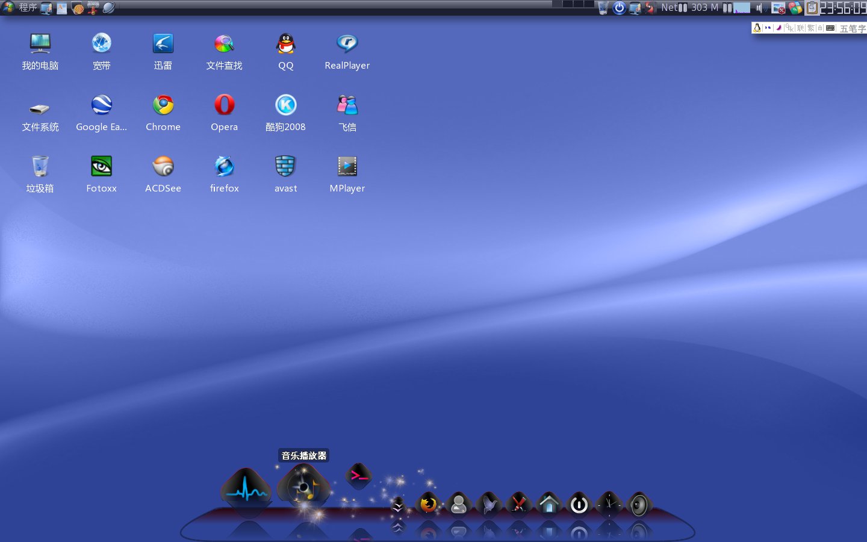Switch to the first workspace in pager
The height and width of the screenshot is (542, 867).
[558, 4]
